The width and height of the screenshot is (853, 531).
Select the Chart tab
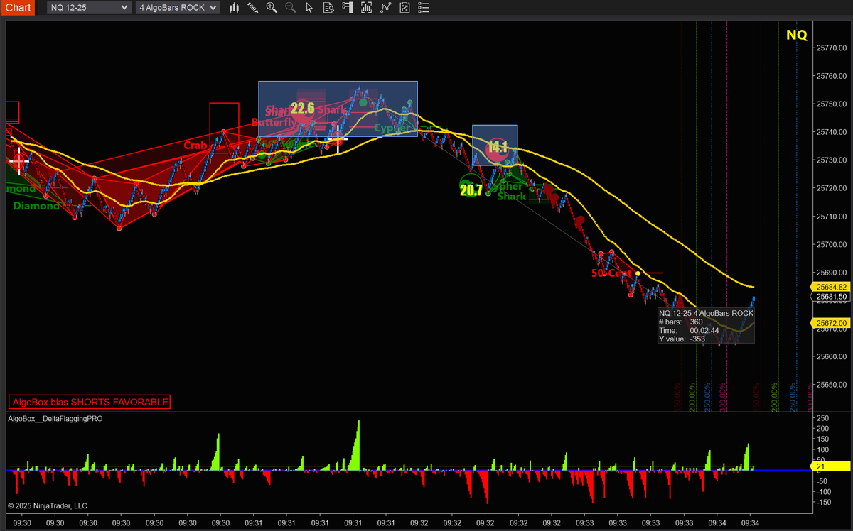(17, 8)
